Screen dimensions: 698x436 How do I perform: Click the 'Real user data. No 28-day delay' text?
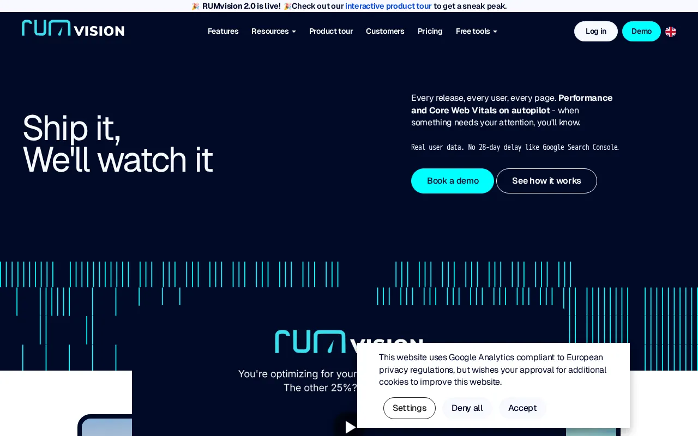pos(515,147)
